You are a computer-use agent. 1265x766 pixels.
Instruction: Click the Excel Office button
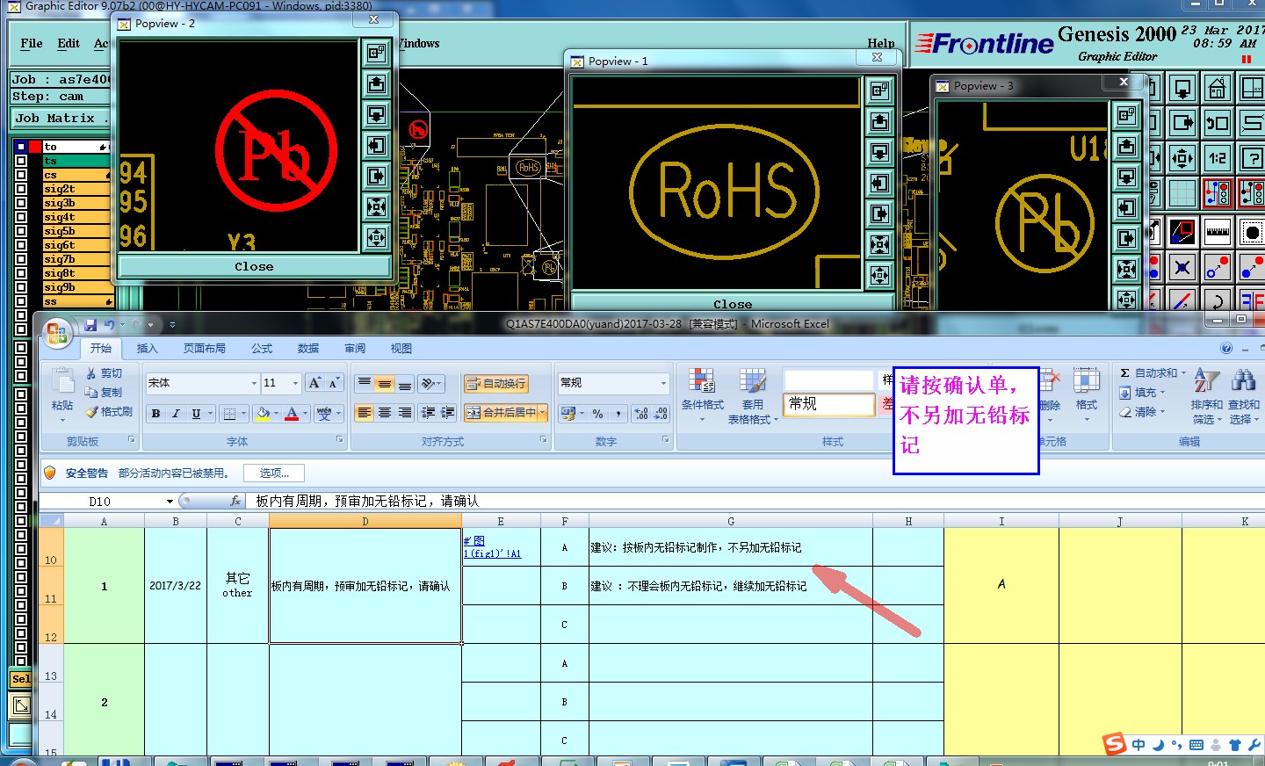(x=57, y=333)
